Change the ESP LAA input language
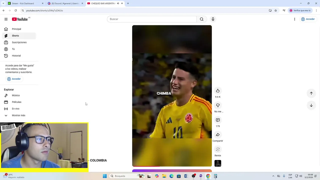 click(x=290, y=176)
